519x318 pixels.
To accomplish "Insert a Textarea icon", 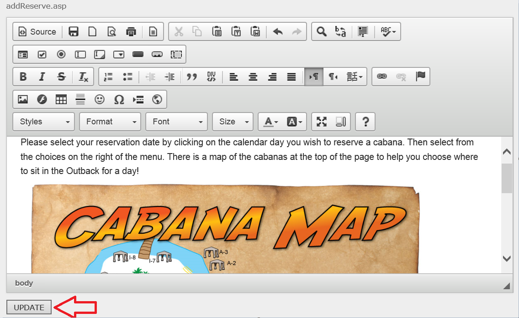I will pyautogui.click(x=100, y=55).
